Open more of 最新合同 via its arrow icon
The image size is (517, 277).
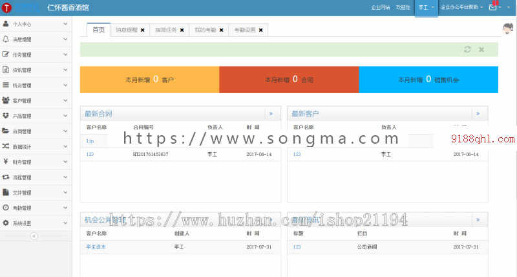coord(271,113)
